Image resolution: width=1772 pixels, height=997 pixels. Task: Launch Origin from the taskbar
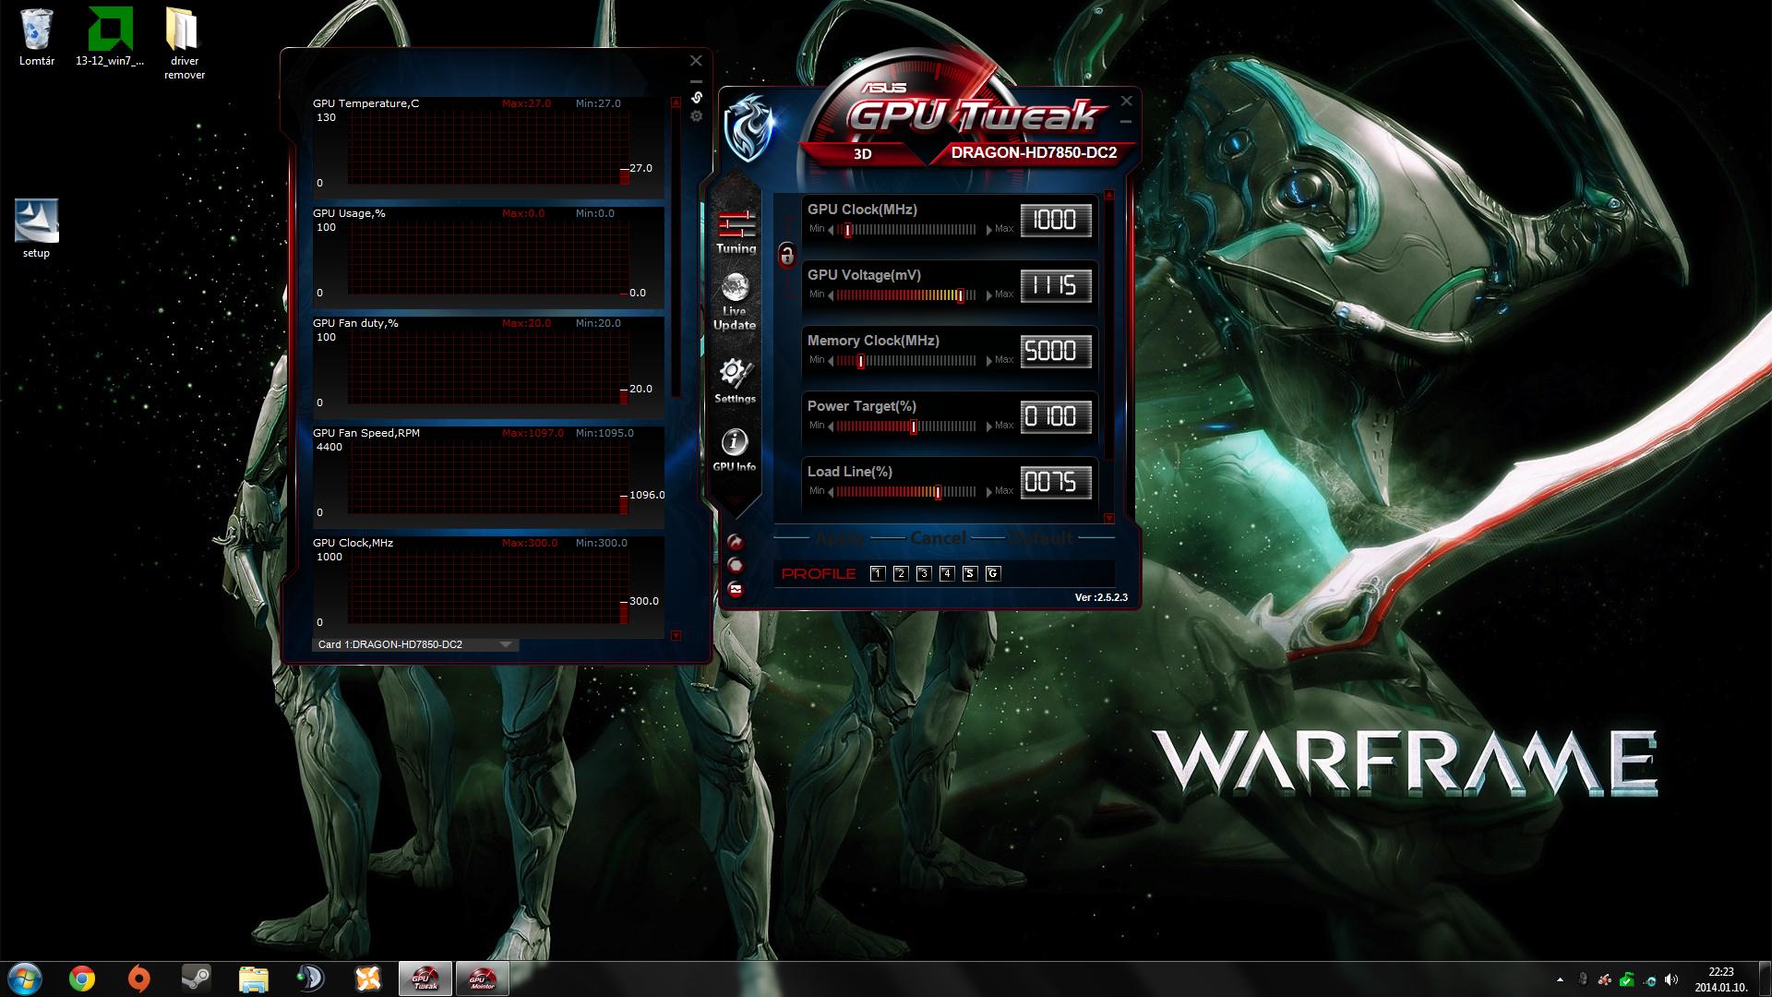(139, 978)
